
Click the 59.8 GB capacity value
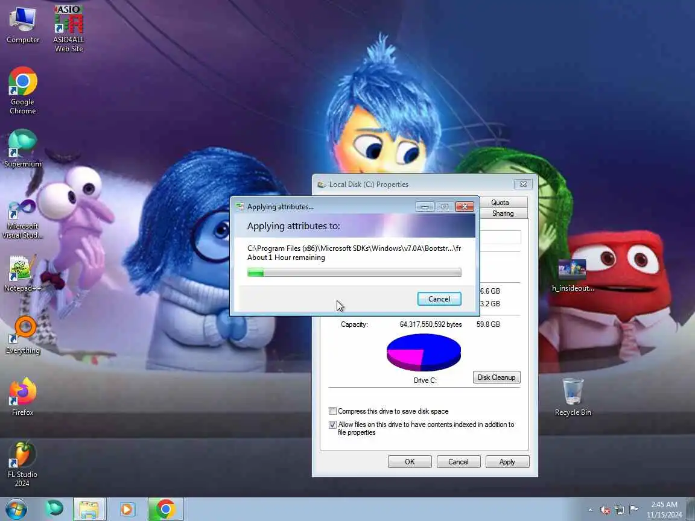click(488, 324)
